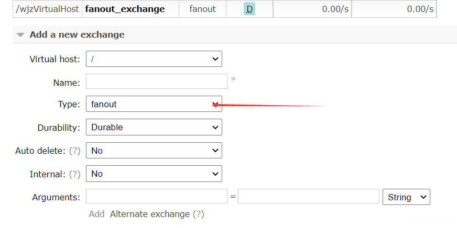Click the Arguments key input field
The width and height of the screenshot is (457, 228).
(x=156, y=197)
